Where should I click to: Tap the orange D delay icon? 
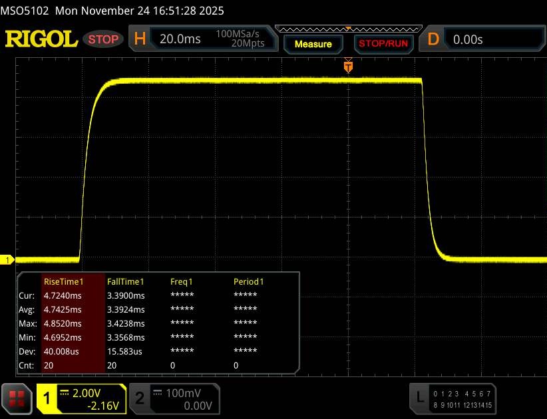click(433, 39)
